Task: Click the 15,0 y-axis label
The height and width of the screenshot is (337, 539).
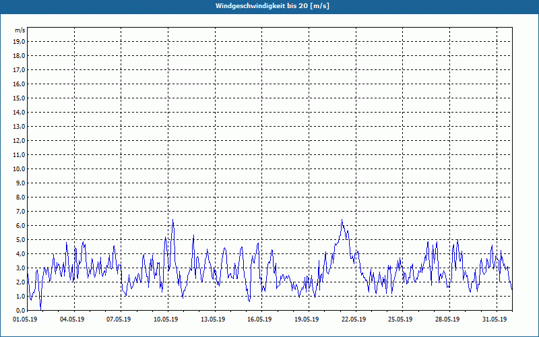Action: pyautogui.click(x=19, y=98)
